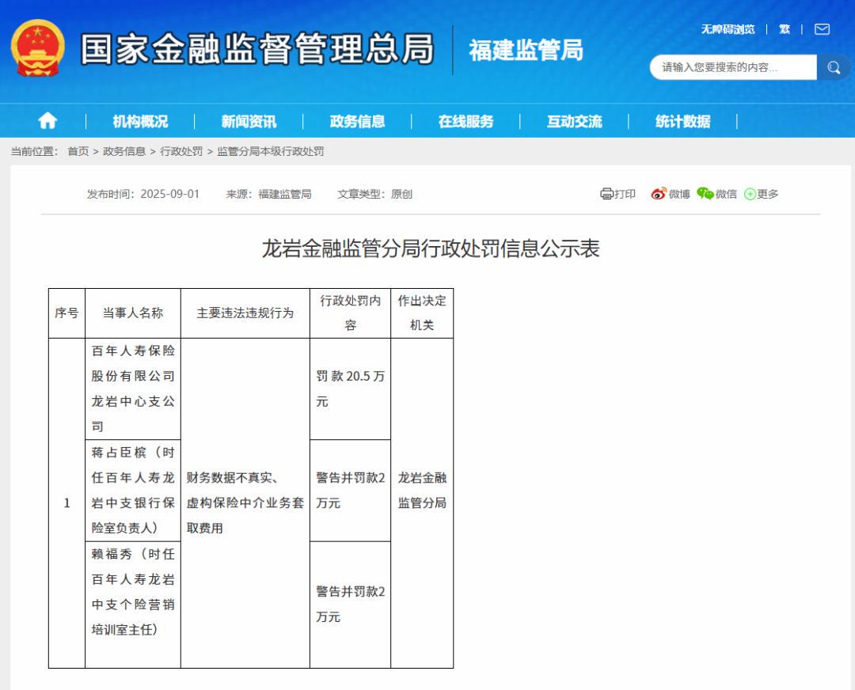Click the search magnifier button
855x690 pixels.
pyautogui.click(x=833, y=67)
